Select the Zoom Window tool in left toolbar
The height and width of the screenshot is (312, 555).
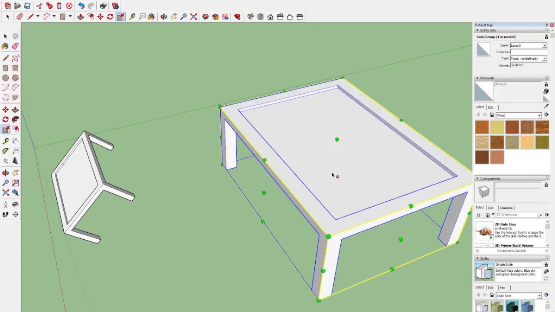(15, 182)
